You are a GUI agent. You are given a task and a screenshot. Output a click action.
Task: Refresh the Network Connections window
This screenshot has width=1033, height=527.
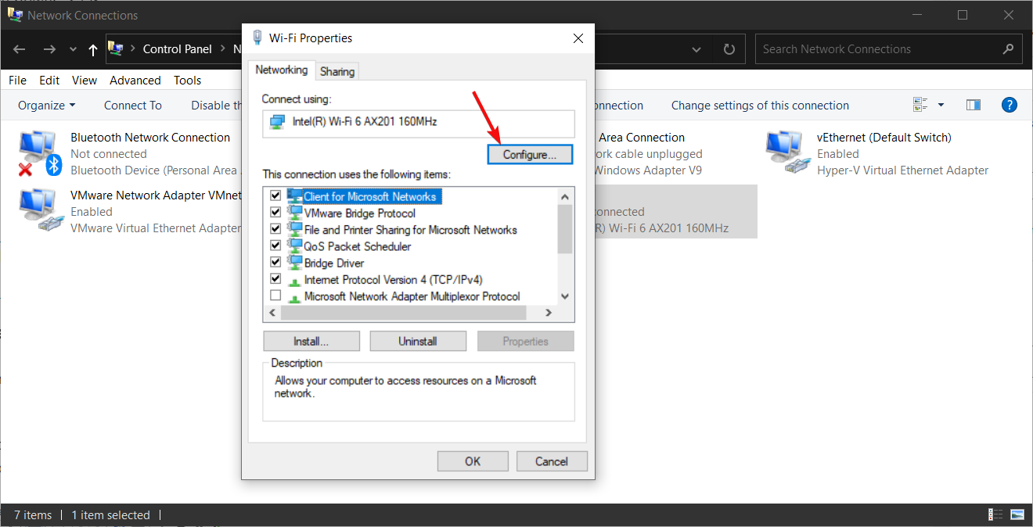729,49
